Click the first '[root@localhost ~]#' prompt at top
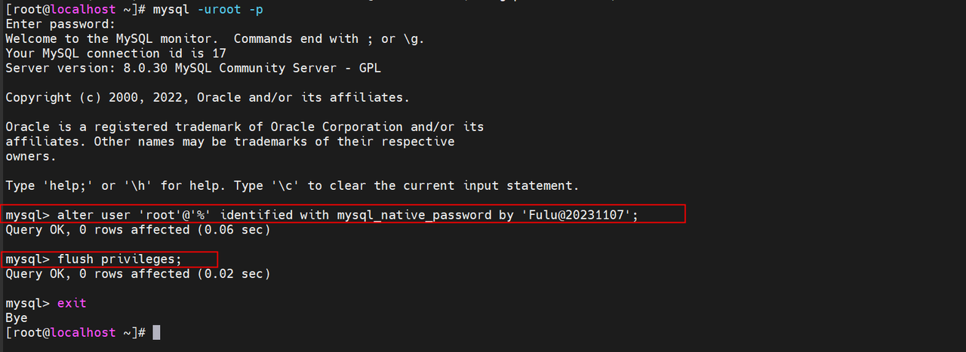 [75, 10]
